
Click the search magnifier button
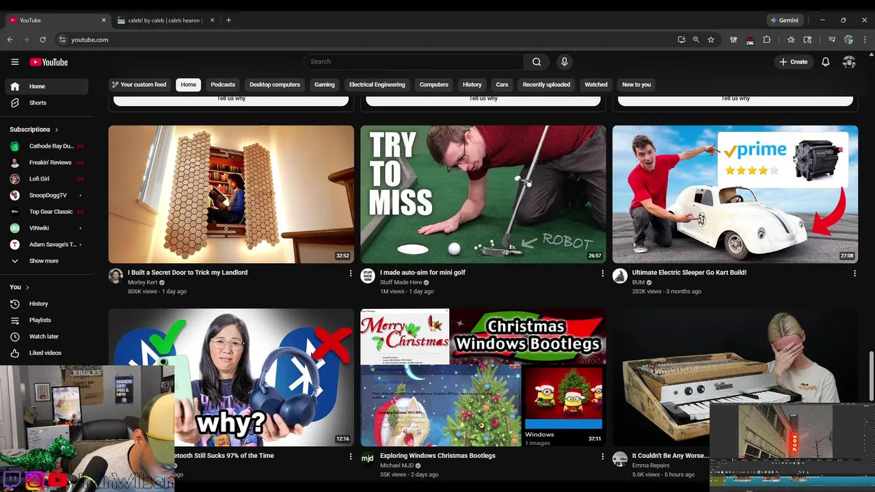[x=537, y=61]
